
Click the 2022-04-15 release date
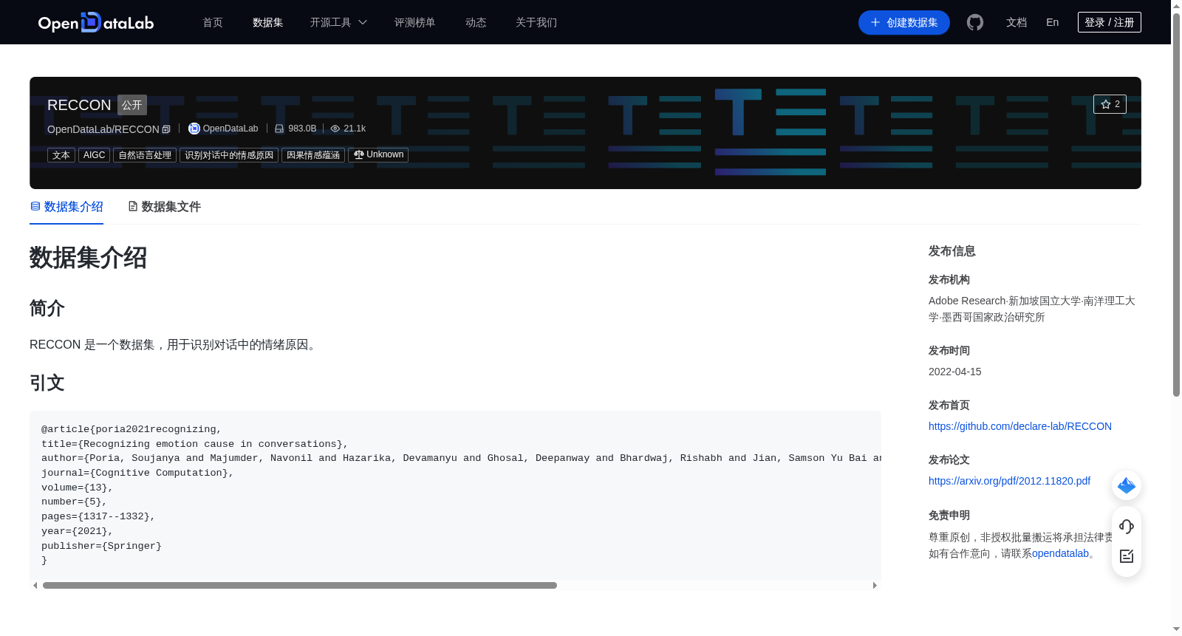(x=955, y=372)
